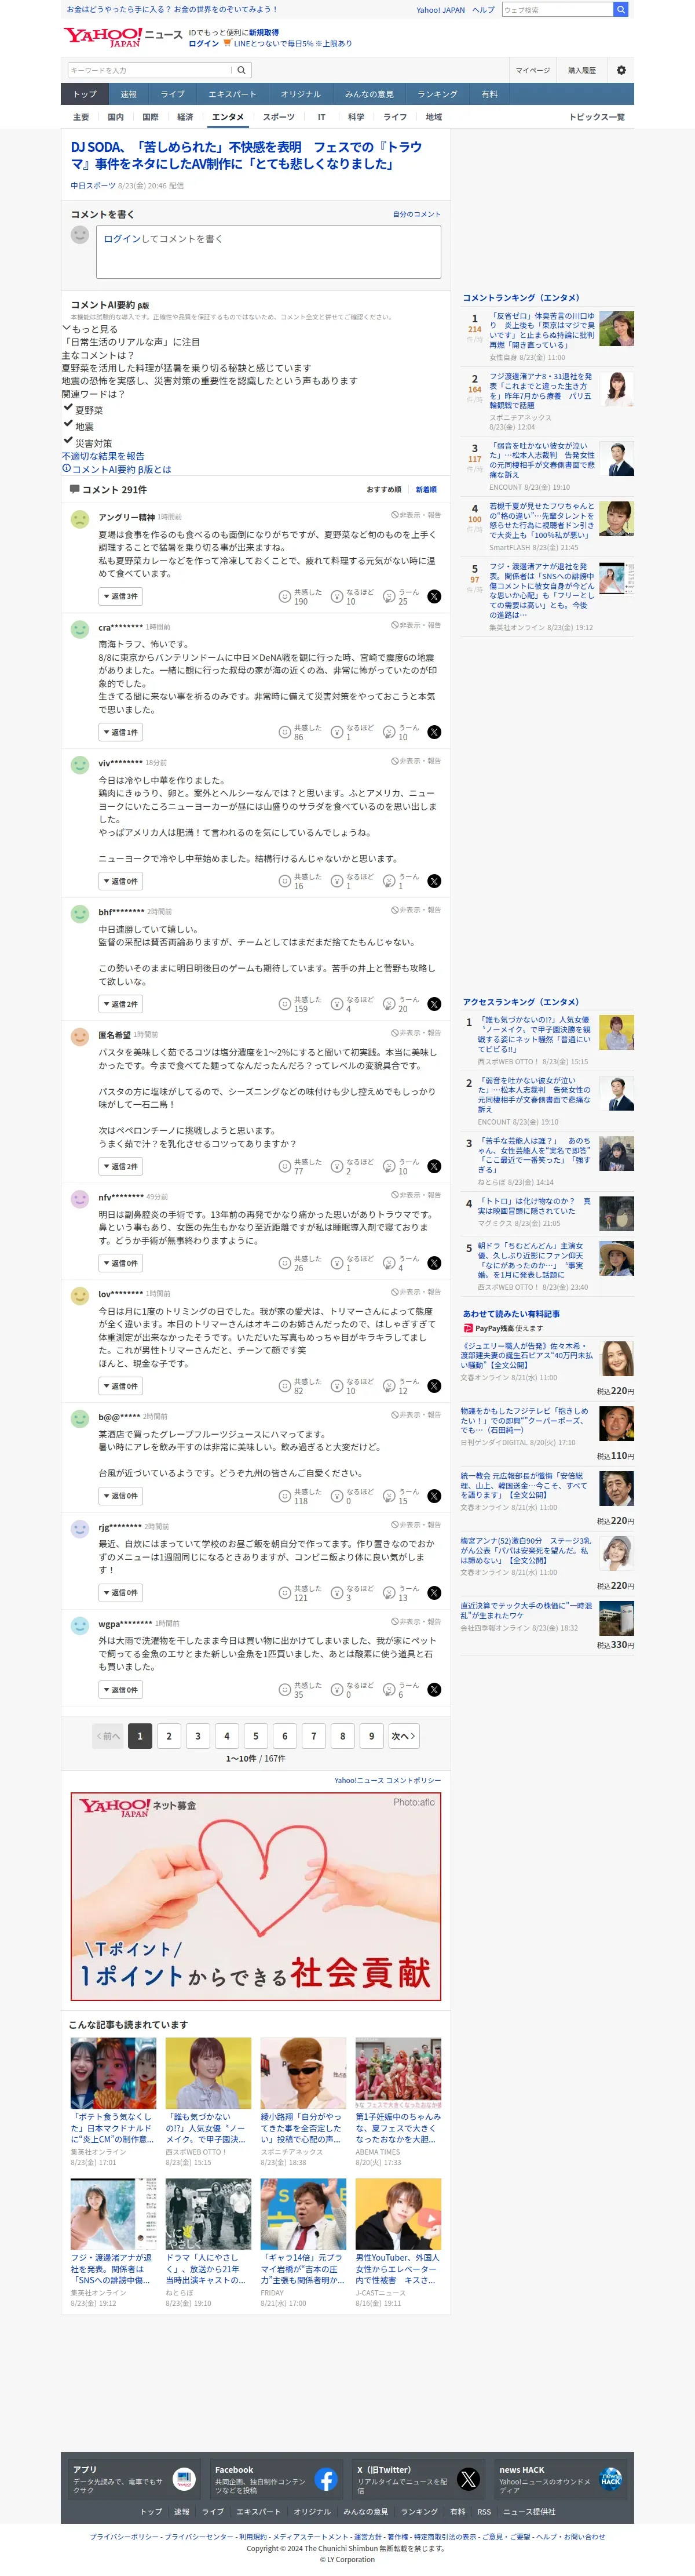695x2576 pixels.
Task: Share 匿名希望's comment on X
Action: [434, 1166]
